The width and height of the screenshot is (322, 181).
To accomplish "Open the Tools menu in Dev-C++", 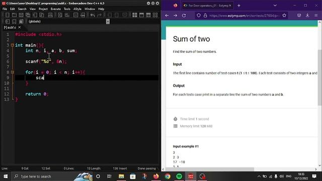I will [67, 9].
